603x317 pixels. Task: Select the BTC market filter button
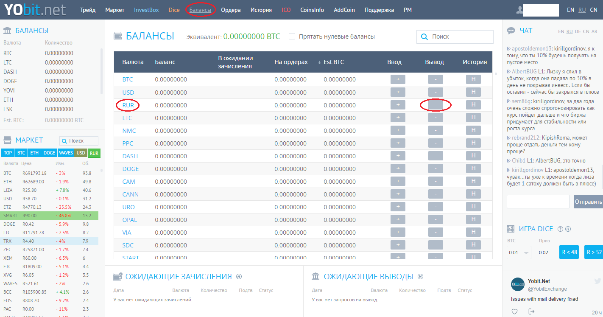point(21,153)
